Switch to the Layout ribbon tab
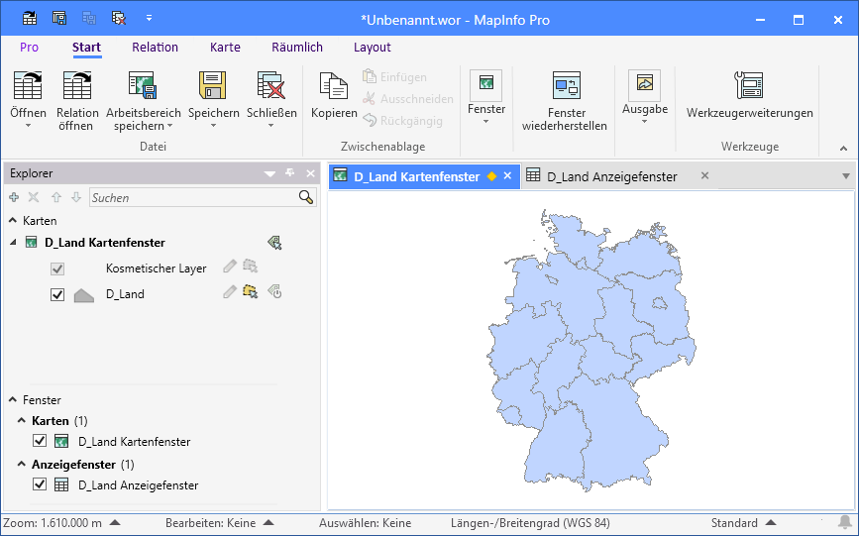This screenshot has height=536, width=859. (372, 48)
